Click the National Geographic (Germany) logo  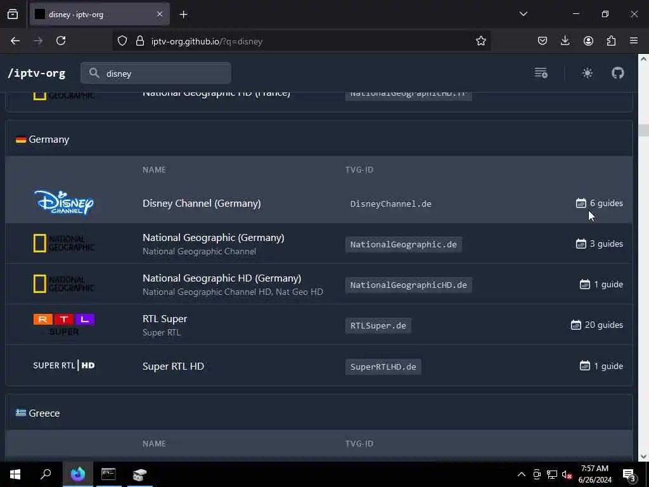tap(64, 243)
